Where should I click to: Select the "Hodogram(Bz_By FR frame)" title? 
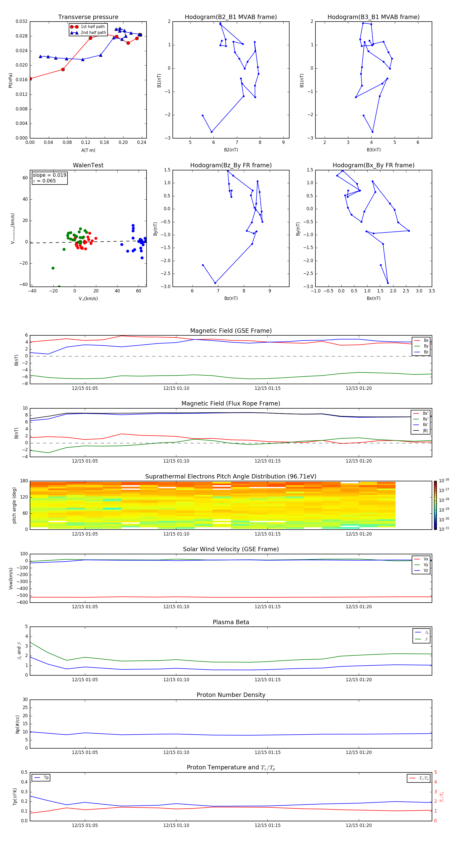[x=231, y=165]
